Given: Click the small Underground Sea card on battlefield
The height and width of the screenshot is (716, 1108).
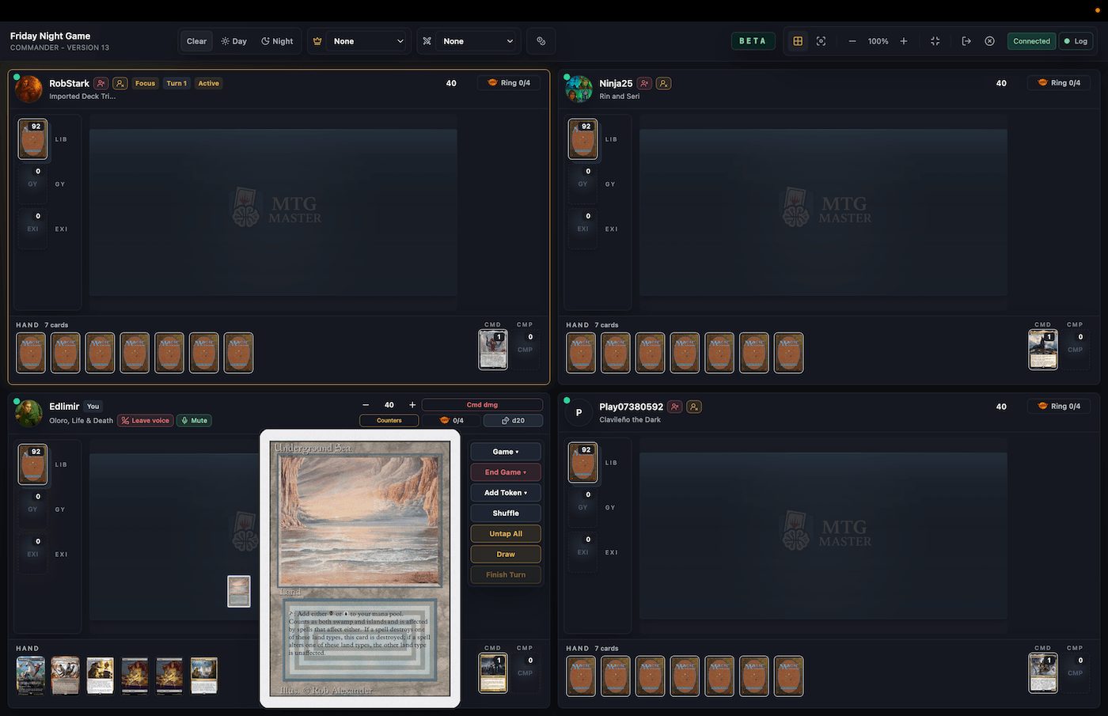Looking at the screenshot, I should (239, 591).
